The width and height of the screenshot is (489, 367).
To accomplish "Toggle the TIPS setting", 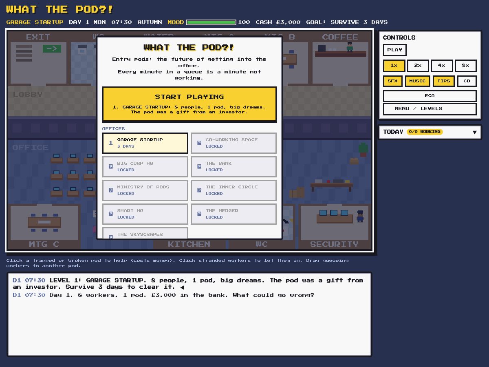I will coord(443,81).
